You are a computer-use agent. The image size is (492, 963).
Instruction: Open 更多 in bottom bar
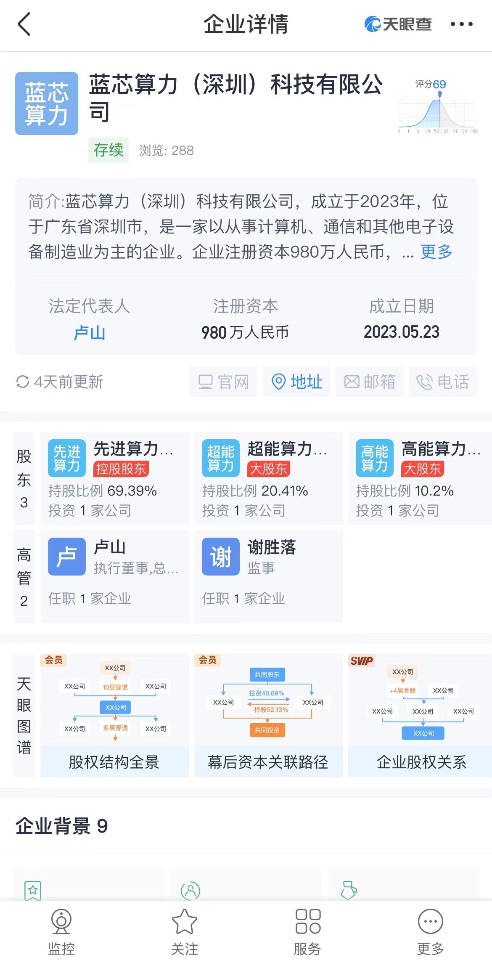(431, 933)
